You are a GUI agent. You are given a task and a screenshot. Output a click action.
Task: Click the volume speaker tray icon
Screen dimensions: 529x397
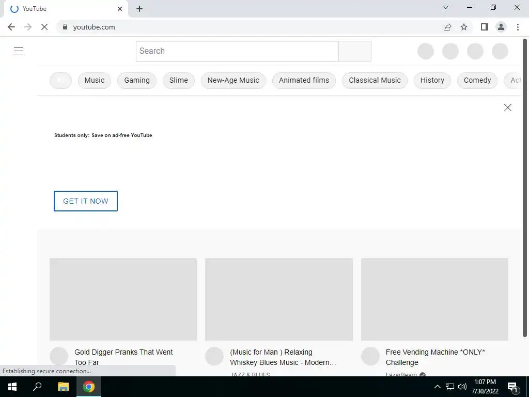pos(462,387)
